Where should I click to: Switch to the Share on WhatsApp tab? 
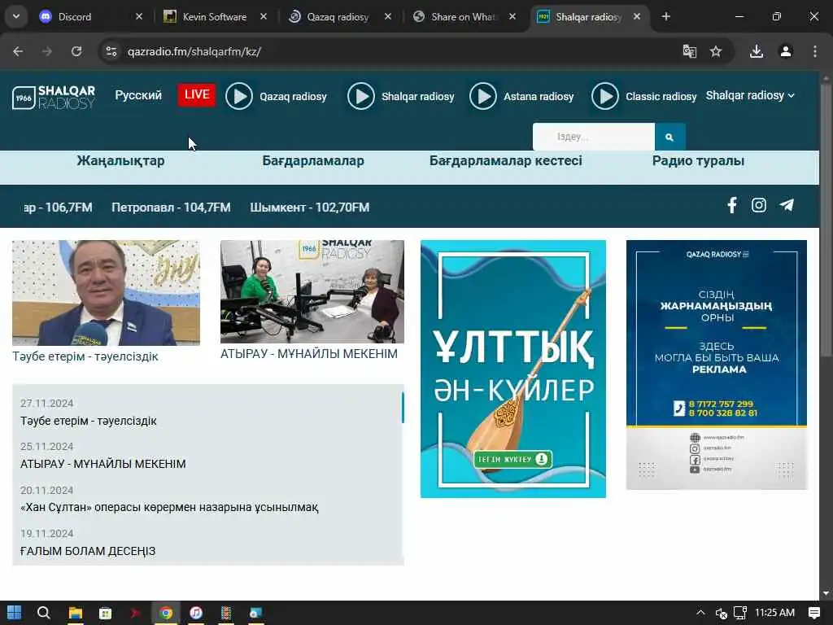click(463, 17)
